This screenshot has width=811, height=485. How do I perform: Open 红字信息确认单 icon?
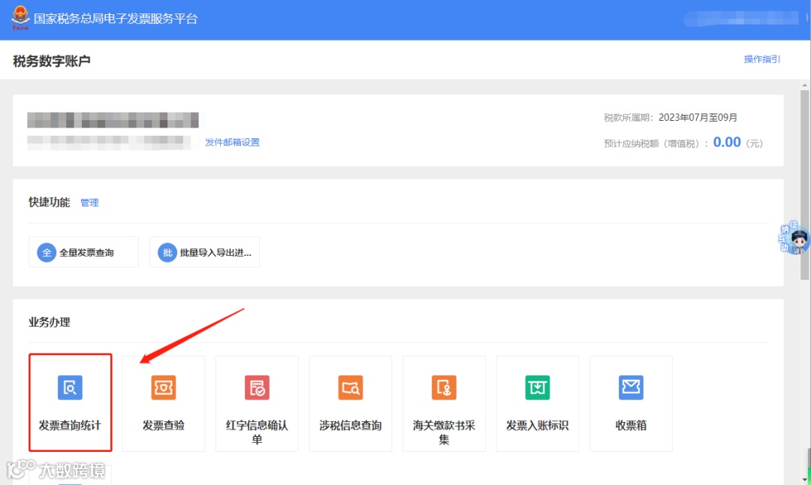click(257, 387)
